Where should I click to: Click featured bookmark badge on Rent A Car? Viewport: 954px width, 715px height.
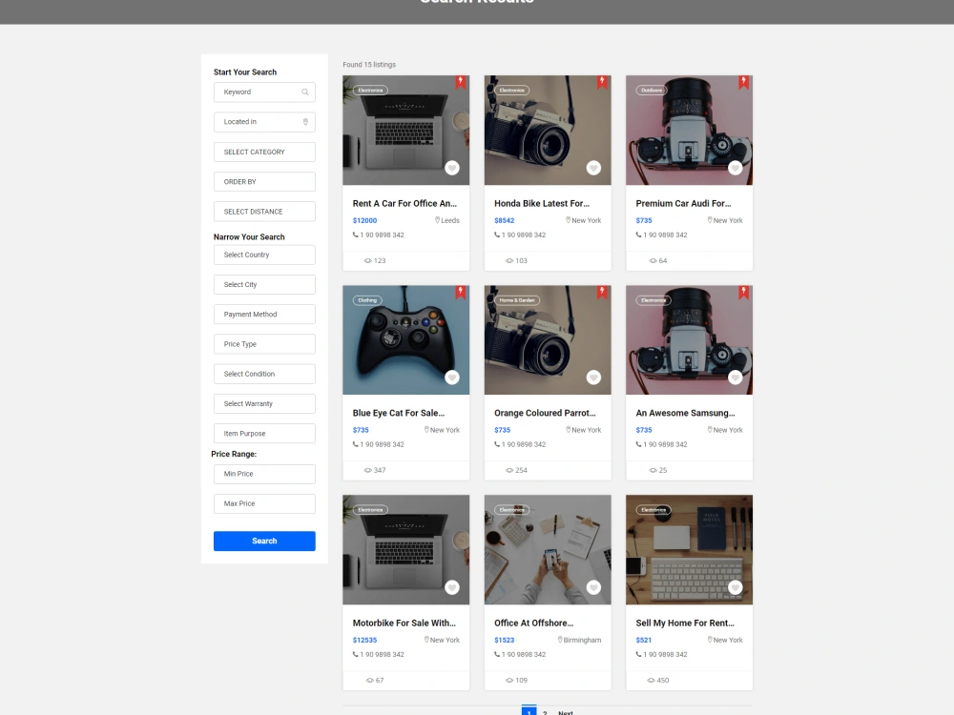(x=461, y=82)
